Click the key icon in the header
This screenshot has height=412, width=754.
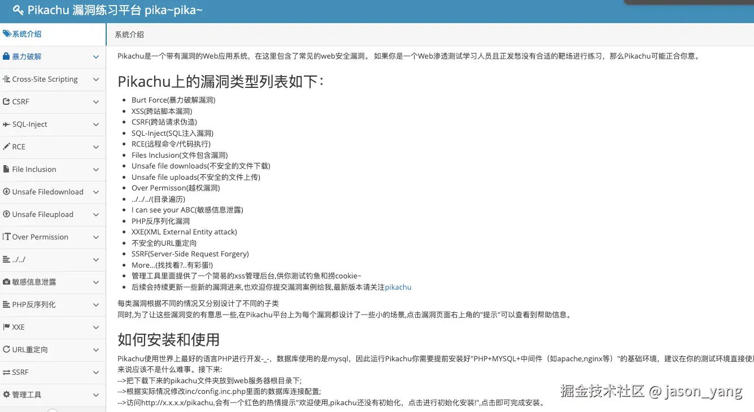click(x=18, y=10)
